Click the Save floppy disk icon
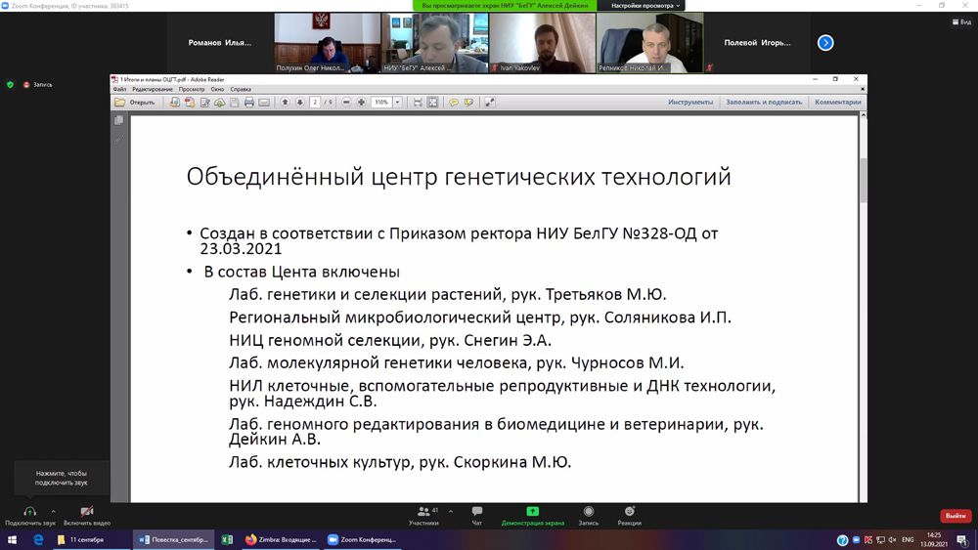The height and width of the screenshot is (550, 978). 235,103
